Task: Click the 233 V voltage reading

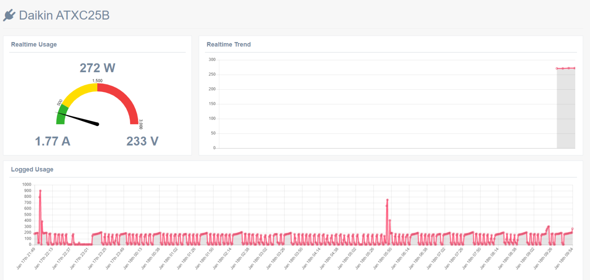Action: pos(142,141)
